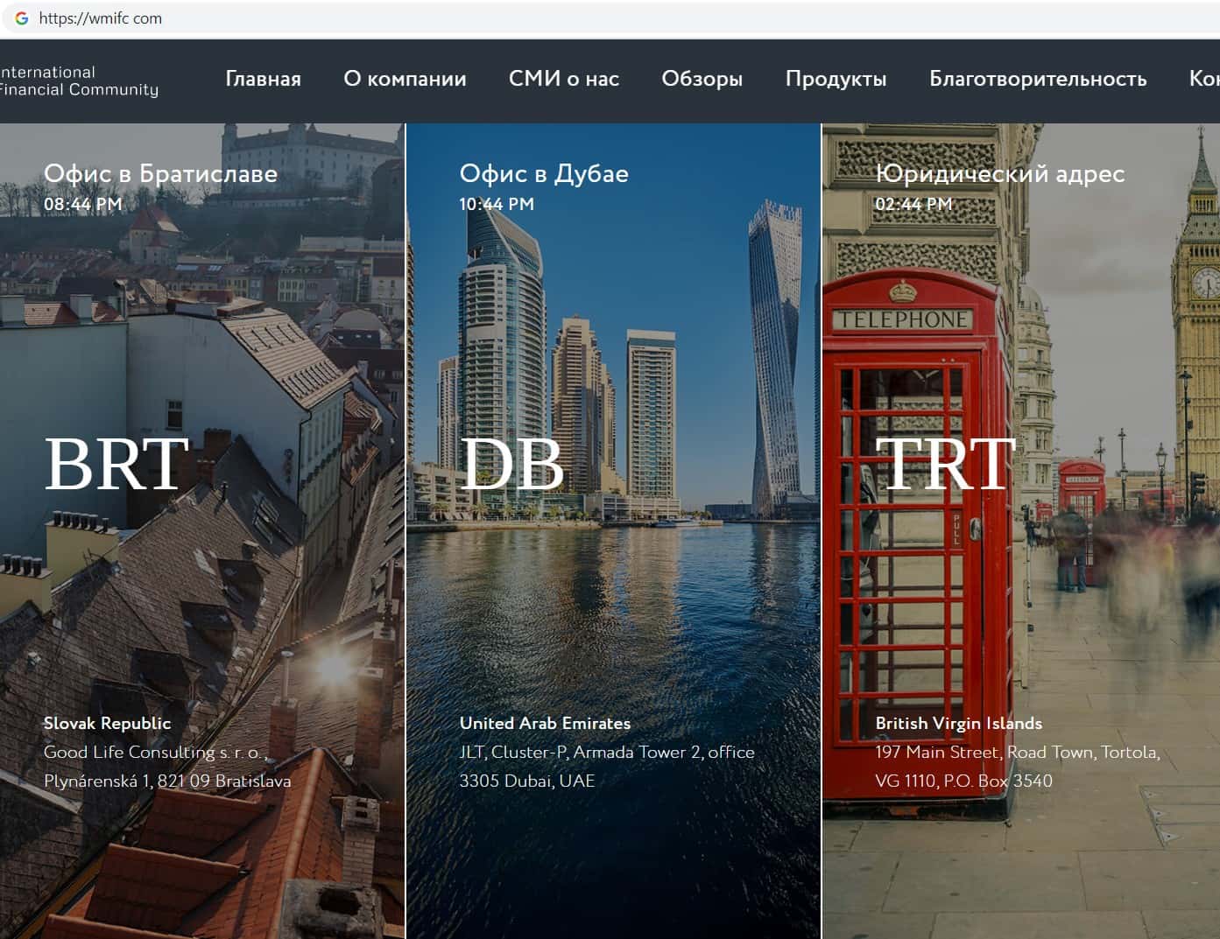This screenshot has width=1220, height=939.
Task: Open the Главная menu item
Action: (x=263, y=79)
